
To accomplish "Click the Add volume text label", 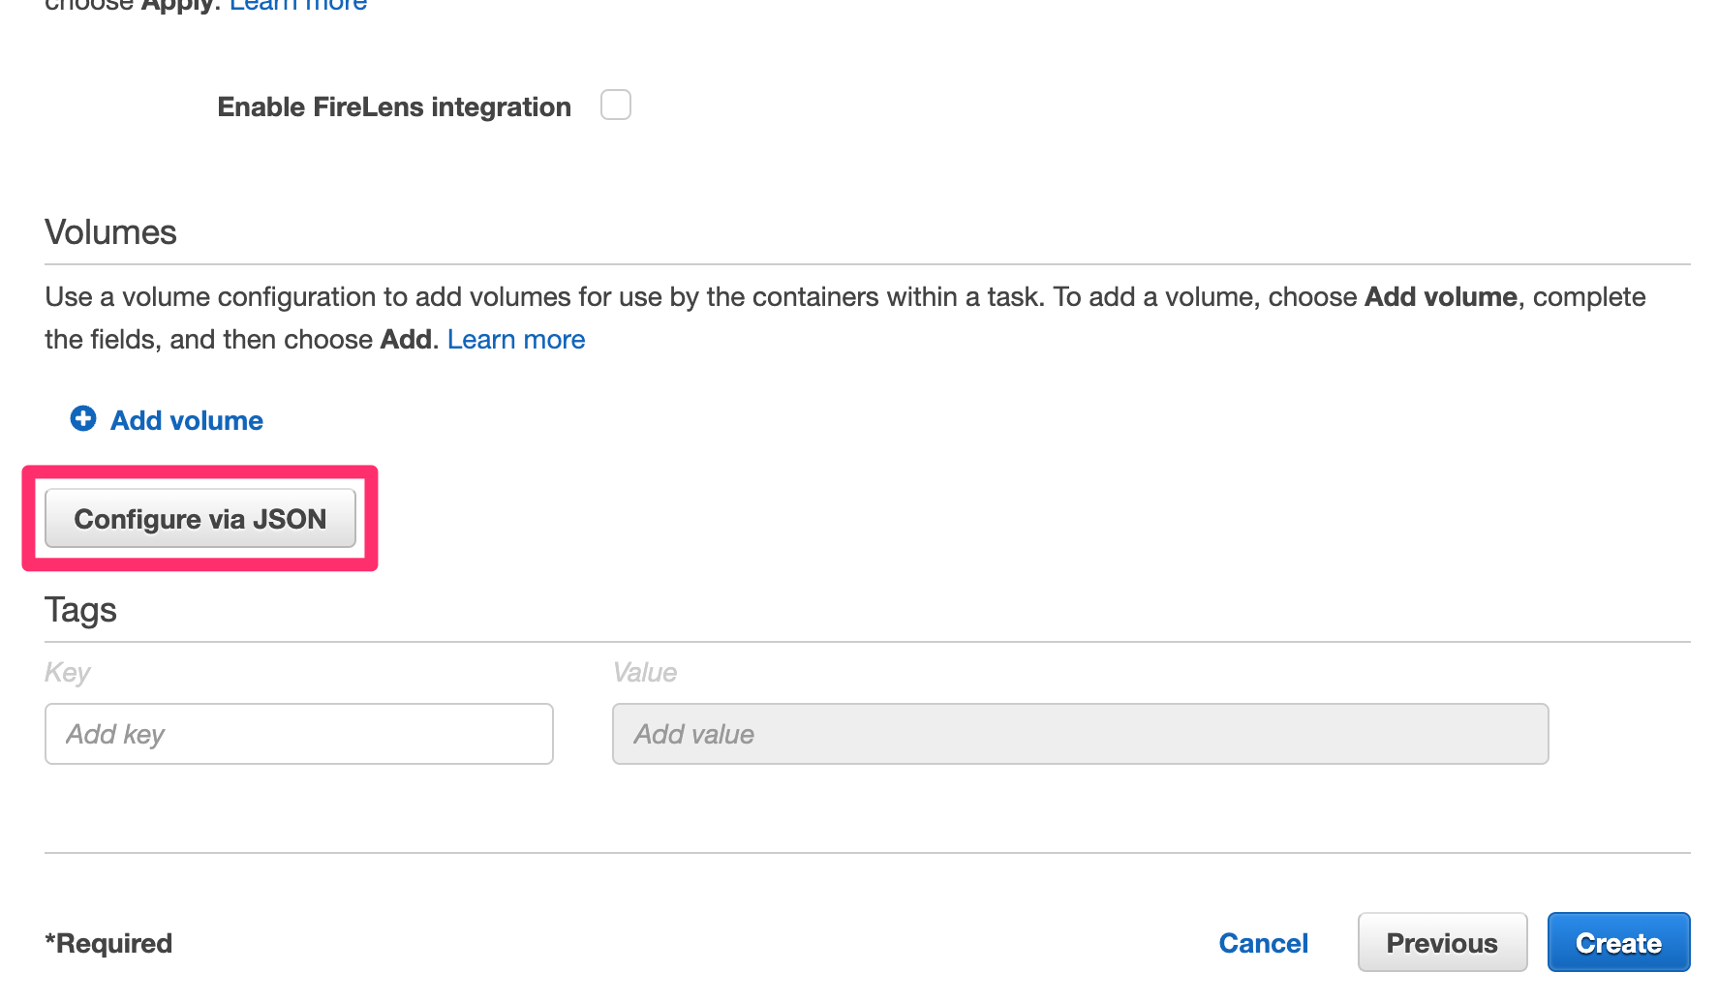I will (186, 419).
